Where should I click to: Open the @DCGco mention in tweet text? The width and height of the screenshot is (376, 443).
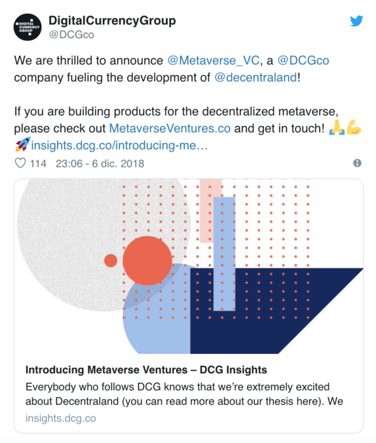tap(303, 60)
